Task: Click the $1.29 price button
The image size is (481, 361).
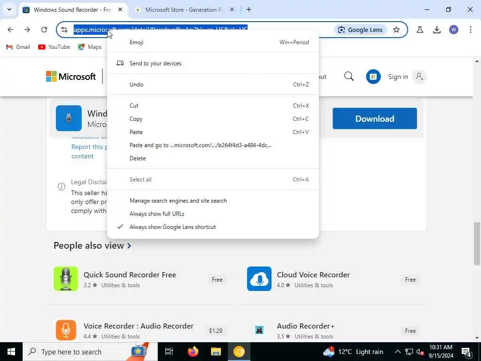Action: click(x=216, y=331)
